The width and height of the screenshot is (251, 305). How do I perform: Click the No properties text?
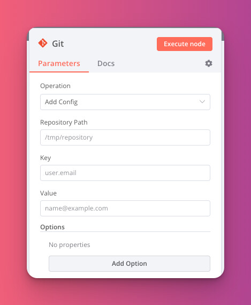tap(70, 245)
